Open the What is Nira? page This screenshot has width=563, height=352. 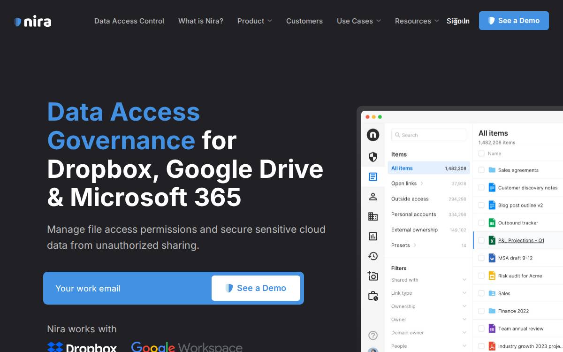(x=201, y=21)
